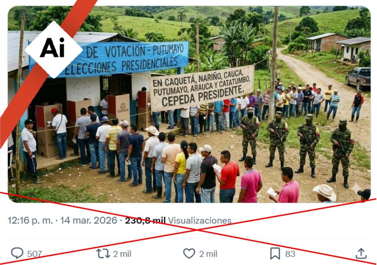Click the blue VOTACIÓN - PUTUMAYO banner

click(x=109, y=59)
